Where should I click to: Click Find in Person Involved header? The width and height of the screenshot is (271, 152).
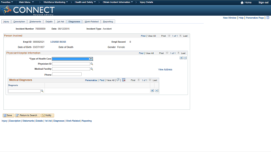coord(143,36)
